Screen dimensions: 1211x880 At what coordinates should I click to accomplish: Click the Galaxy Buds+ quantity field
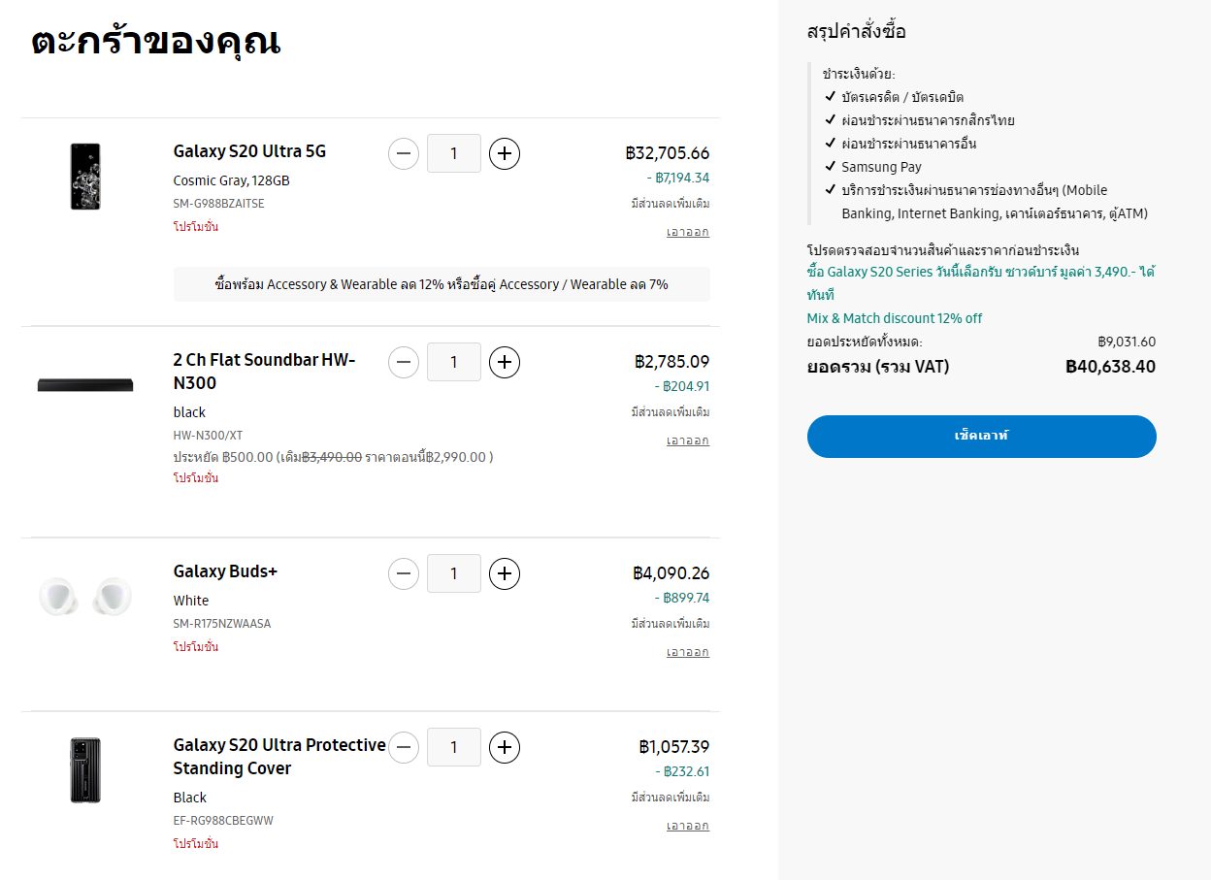(x=454, y=573)
